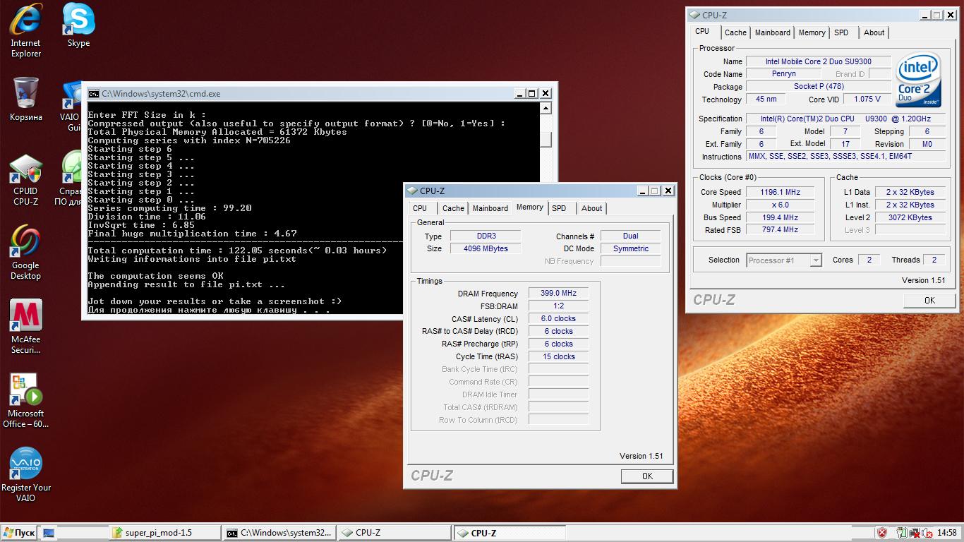
Task: Click the show desktop quick launch icon
Action: [49, 533]
